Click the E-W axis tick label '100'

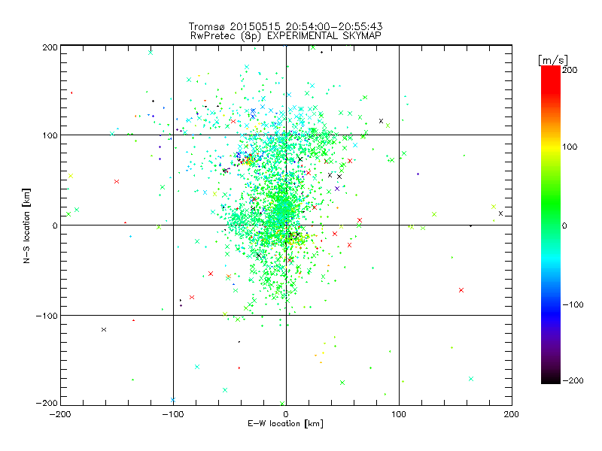click(399, 414)
